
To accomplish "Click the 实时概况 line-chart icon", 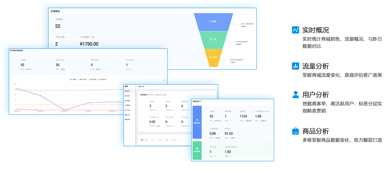I will [296, 30].
